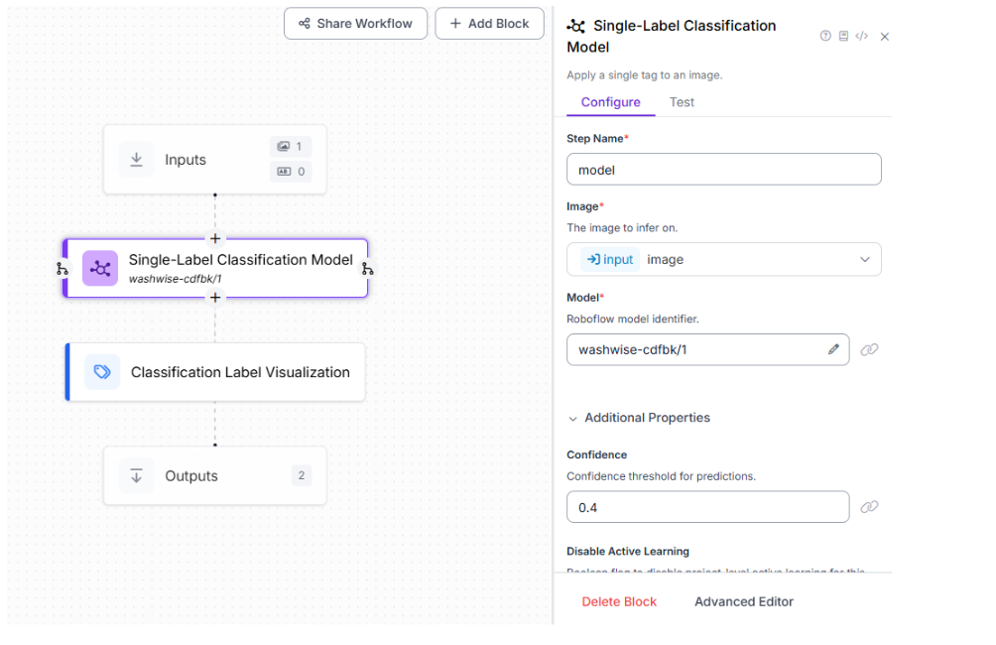Click the Step Name input field
The image size is (996, 645).
tap(723, 170)
